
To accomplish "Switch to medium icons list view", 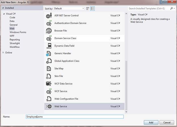I will (92, 9).
